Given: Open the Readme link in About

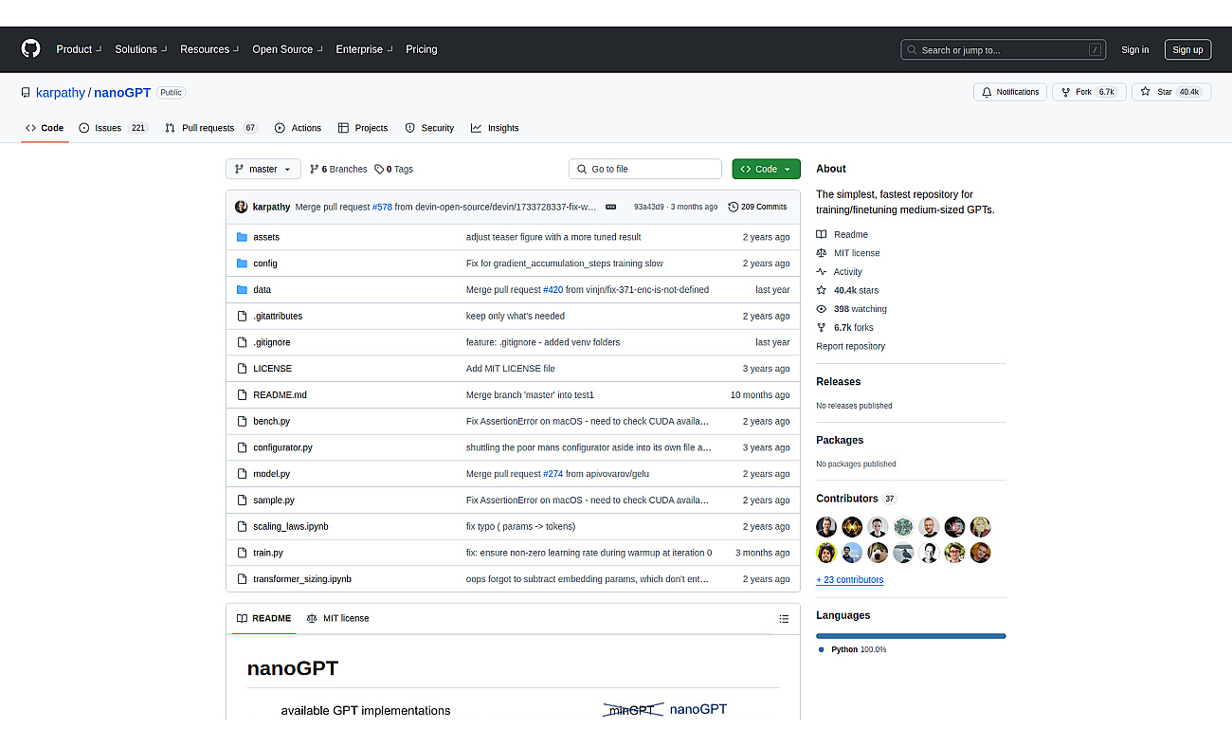Looking at the screenshot, I should click(842, 234).
